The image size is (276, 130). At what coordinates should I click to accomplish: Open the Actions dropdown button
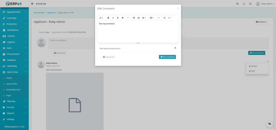[261, 22]
